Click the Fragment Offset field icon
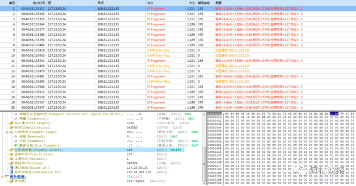The width and height of the screenshot is (356, 186). [x=11, y=150]
